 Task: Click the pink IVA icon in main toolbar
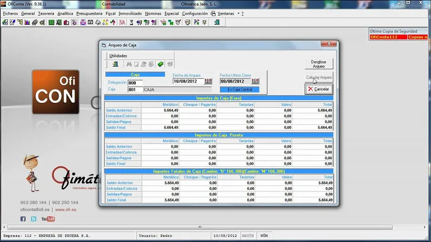tap(122, 22)
